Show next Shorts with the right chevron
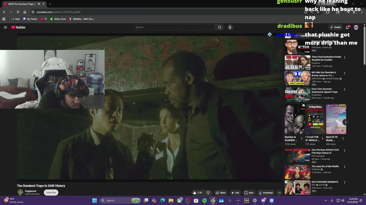 point(345,122)
